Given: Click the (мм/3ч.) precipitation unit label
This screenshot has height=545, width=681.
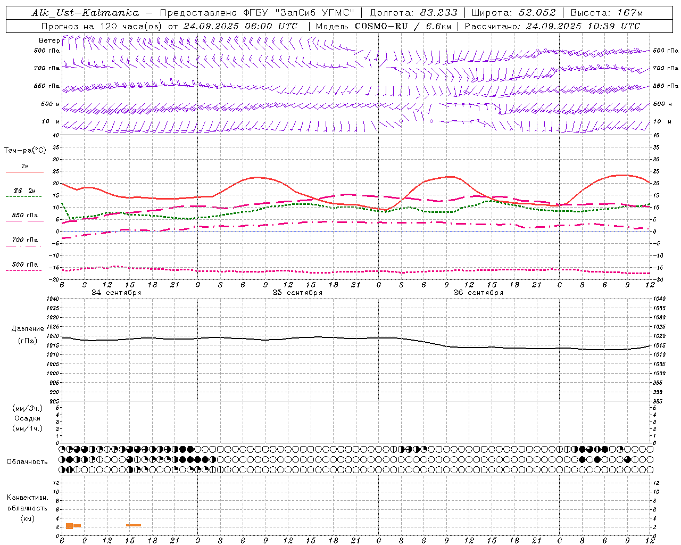Looking at the screenshot, I should 28,408.
